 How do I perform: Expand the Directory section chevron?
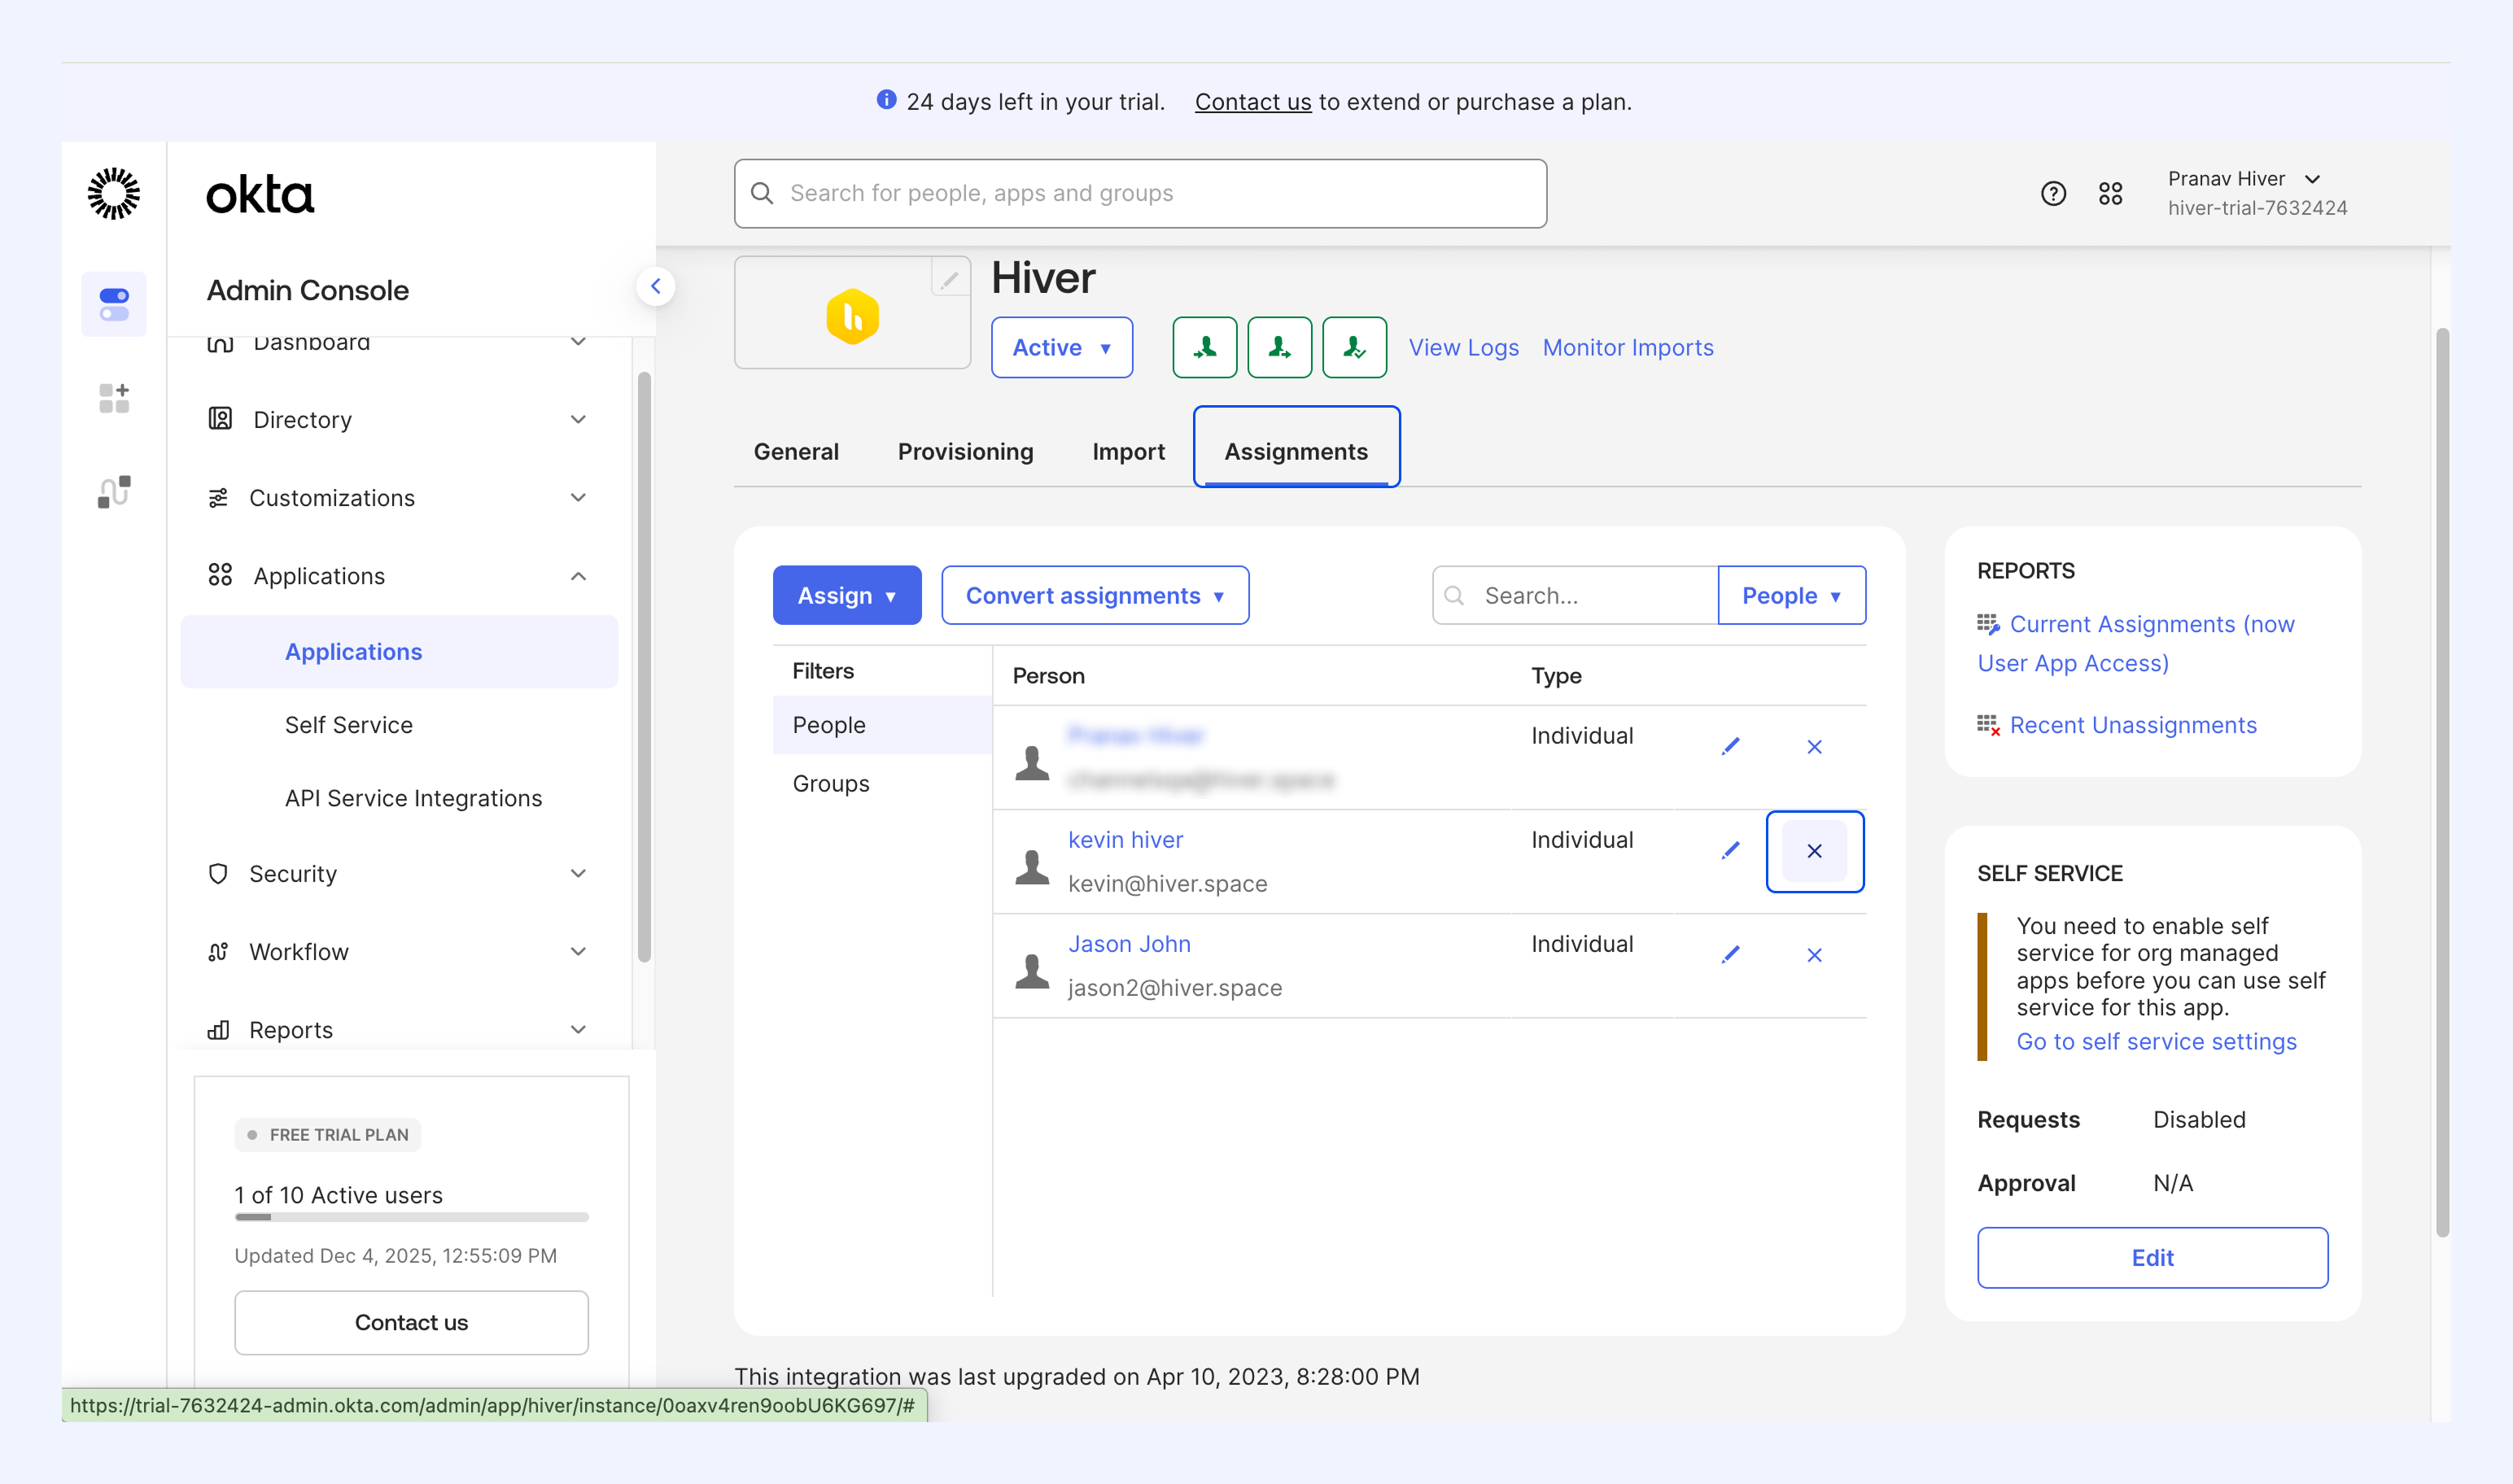578,419
